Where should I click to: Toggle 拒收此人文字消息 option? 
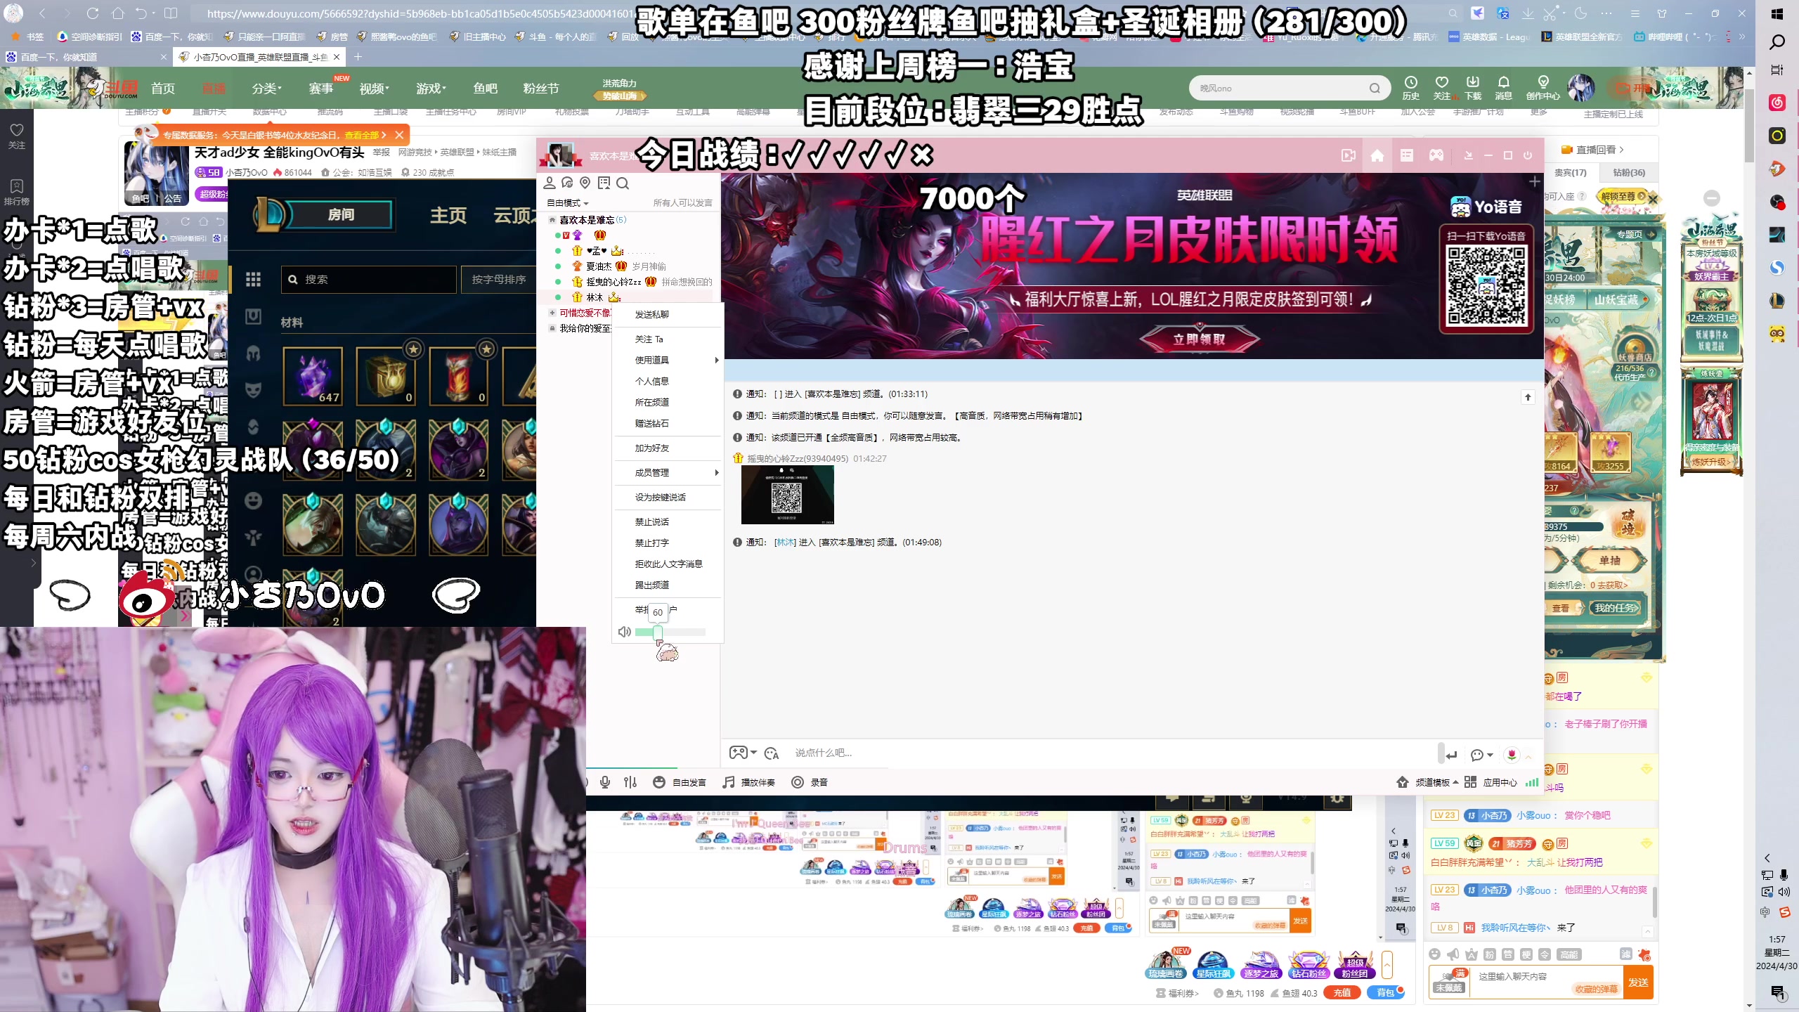(668, 564)
